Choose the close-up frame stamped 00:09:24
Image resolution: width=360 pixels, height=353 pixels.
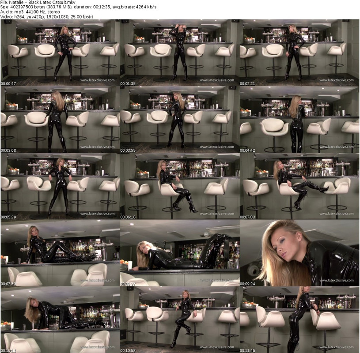[x=299, y=253]
